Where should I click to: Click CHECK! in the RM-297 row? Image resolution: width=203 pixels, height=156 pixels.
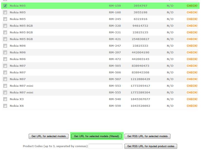192,53
